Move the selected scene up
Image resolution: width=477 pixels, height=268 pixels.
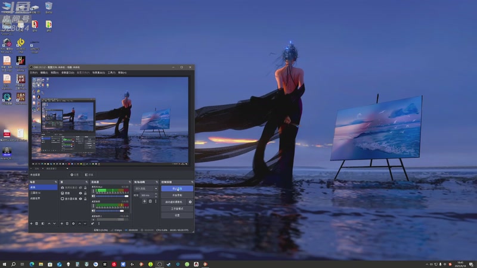[49, 224]
